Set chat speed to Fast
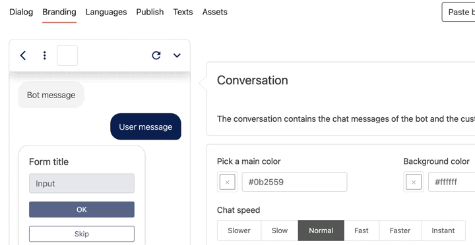The height and width of the screenshot is (245, 475). point(362,231)
